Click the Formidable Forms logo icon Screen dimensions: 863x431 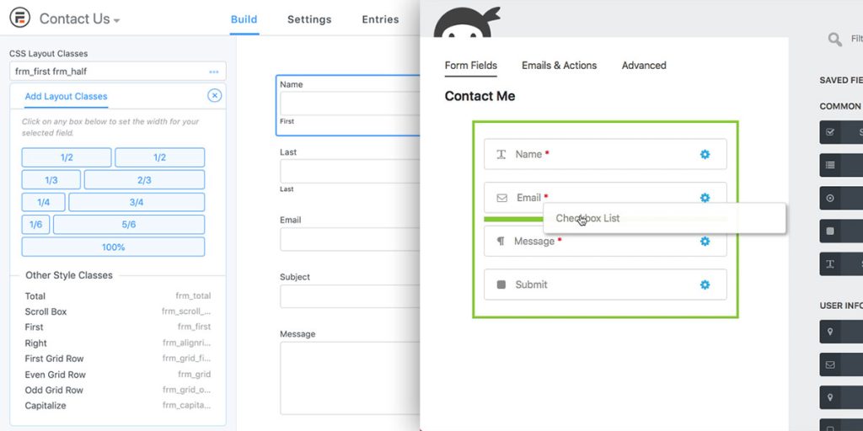click(19, 19)
